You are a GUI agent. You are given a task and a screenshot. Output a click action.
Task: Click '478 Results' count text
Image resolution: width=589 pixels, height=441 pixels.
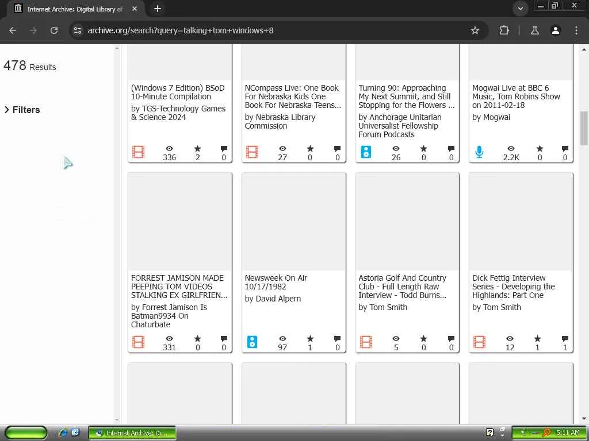pyautogui.click(x=30, y=65)
